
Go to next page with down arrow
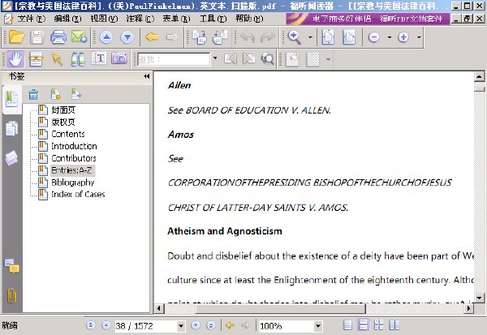pos(127,37)
